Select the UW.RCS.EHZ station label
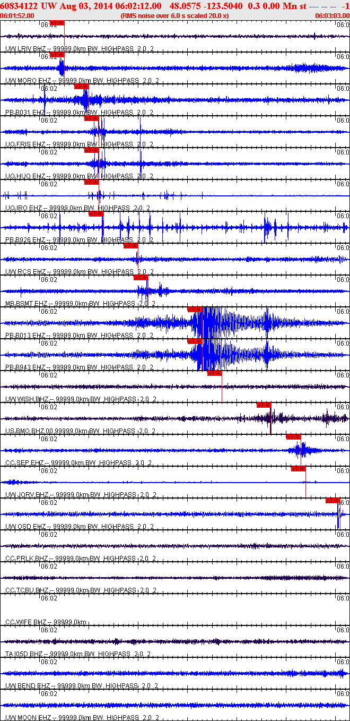 (x=25, y=272)
